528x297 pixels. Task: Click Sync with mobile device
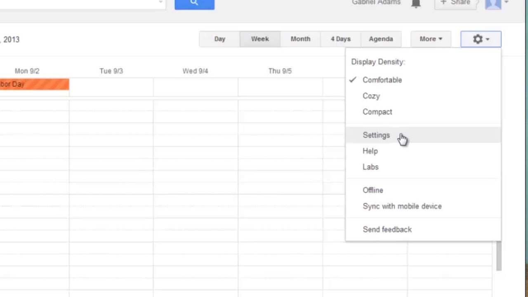[x=402, y=206]
